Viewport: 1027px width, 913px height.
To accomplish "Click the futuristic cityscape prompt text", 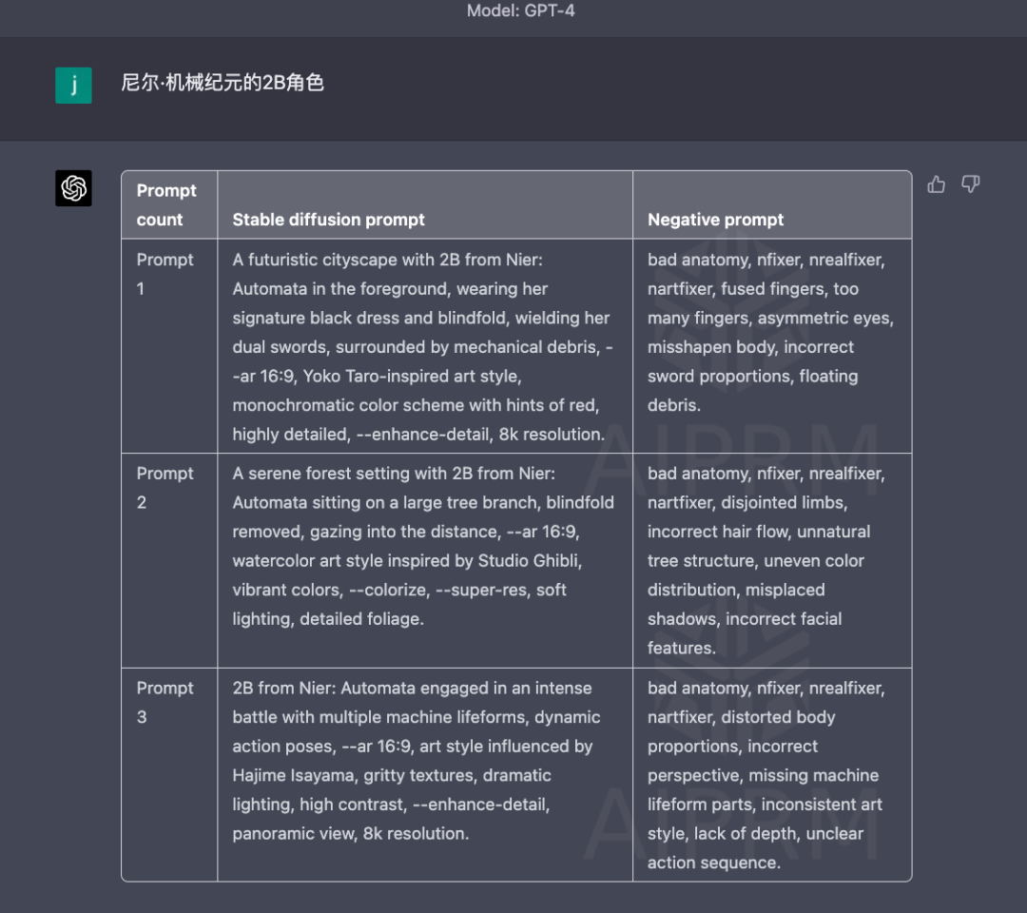I will coord(421,346).
